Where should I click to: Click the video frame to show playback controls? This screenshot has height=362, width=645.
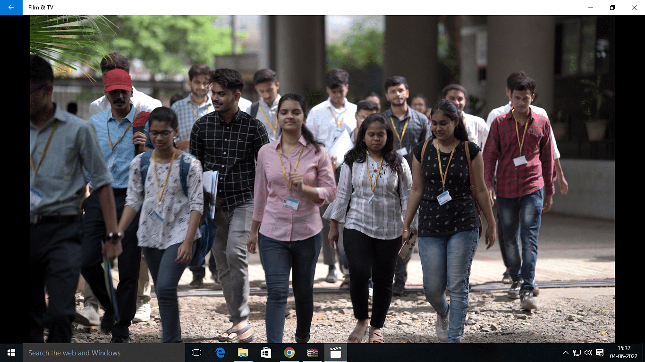coord(322,179)
